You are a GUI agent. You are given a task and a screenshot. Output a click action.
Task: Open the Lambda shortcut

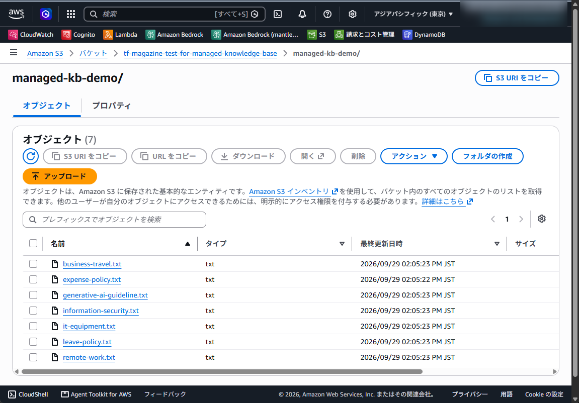tap(120, 35)
